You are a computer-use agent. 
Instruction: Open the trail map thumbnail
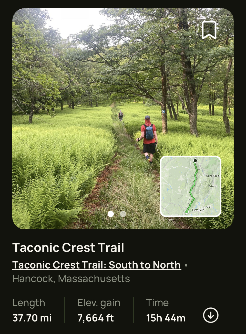tap(191, 186)
